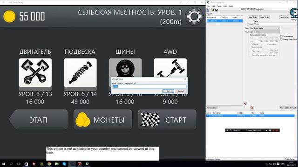Click the Change Value input field
Viewport: 298px width, 167px height.
pos(149,86)
